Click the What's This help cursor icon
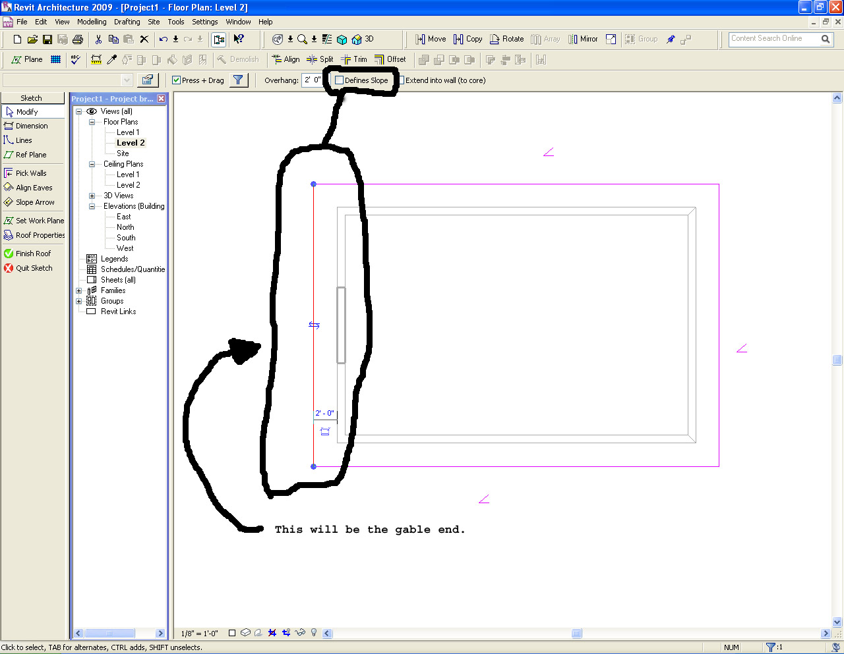This screenshot has width=844, height=654. click(x=239, y=40)
